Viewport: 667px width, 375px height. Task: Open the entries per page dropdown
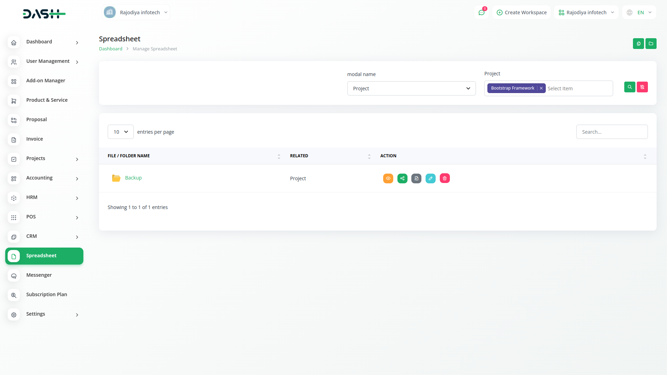[121, 132]
